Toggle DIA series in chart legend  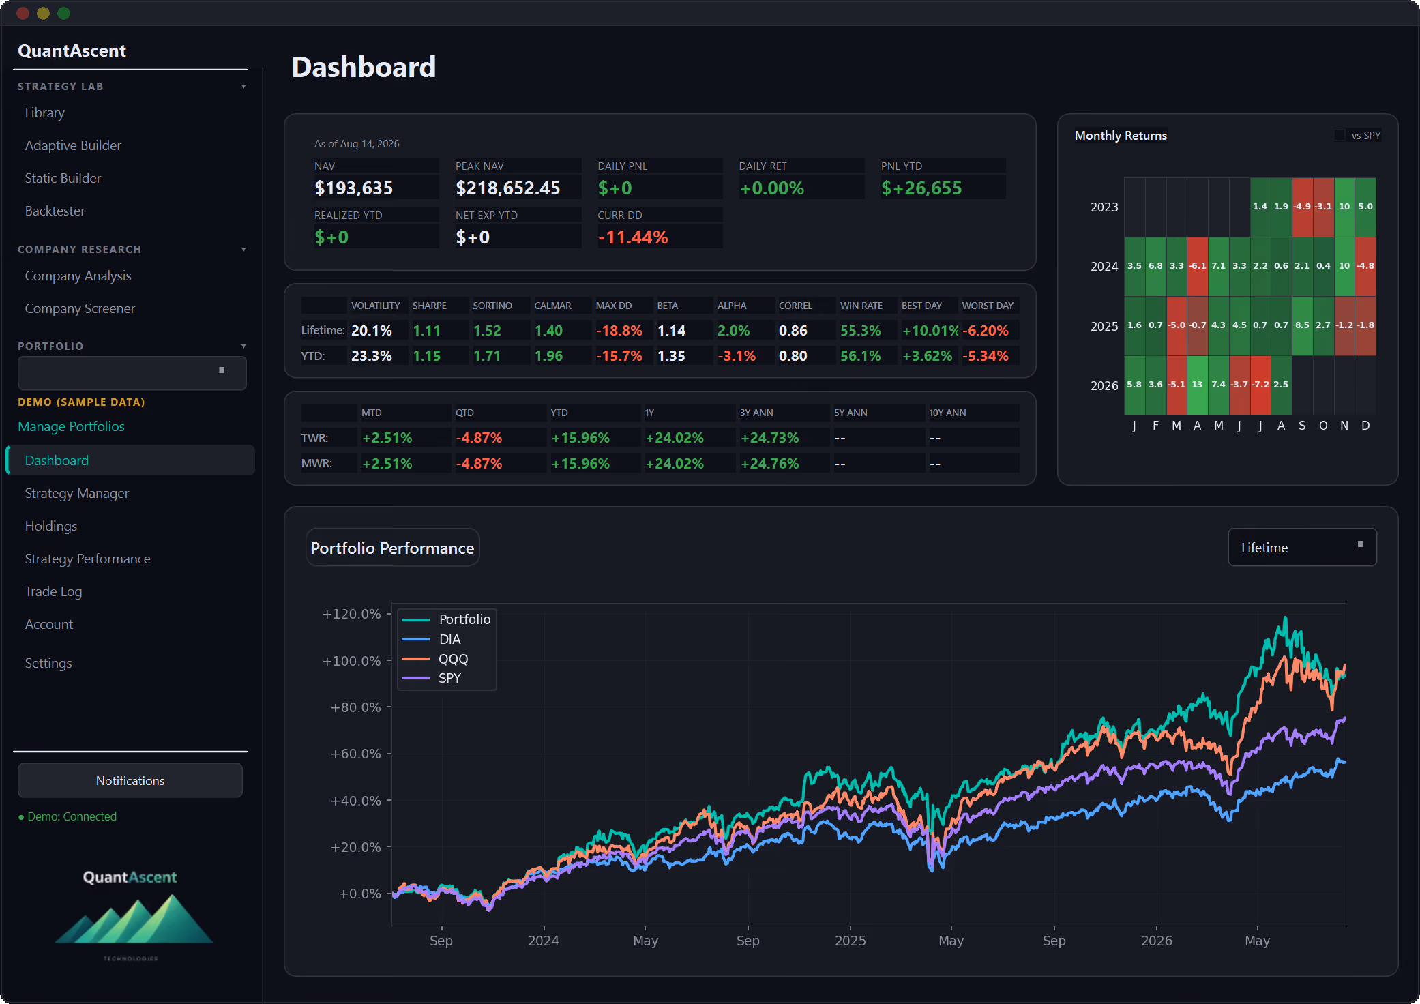point(431,639)
